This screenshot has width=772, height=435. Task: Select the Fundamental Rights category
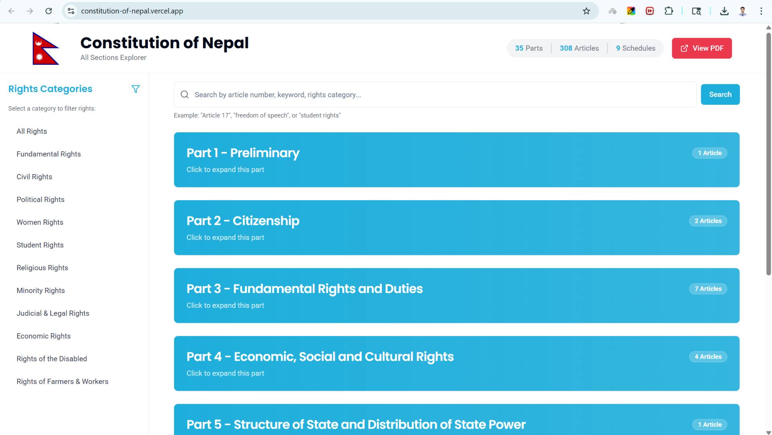tap(49, 154)
